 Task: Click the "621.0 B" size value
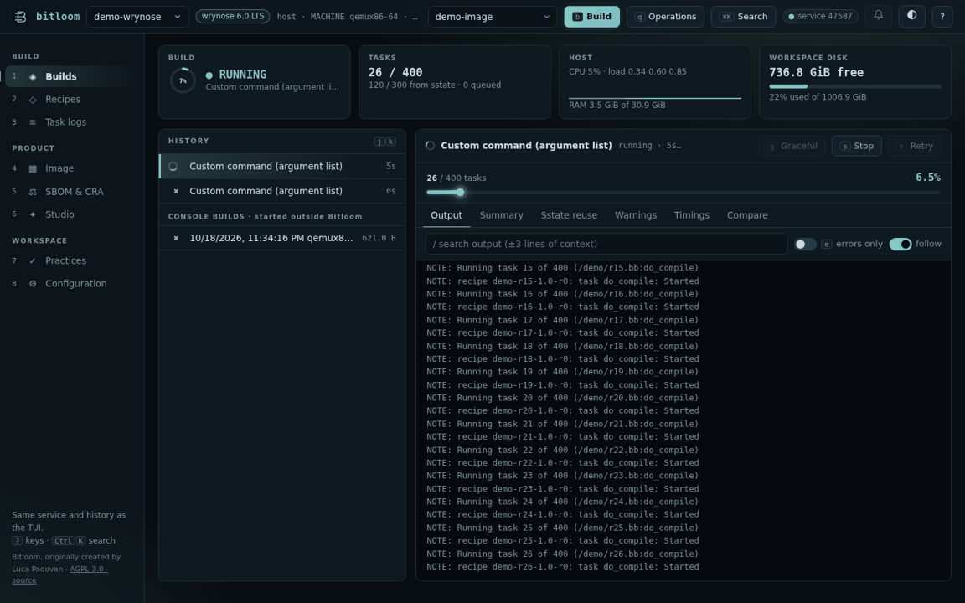click(379, 238)
